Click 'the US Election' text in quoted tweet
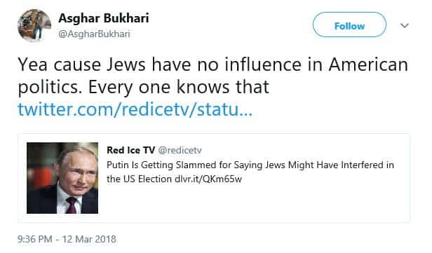The image size is (432, 253). point(139,179)
